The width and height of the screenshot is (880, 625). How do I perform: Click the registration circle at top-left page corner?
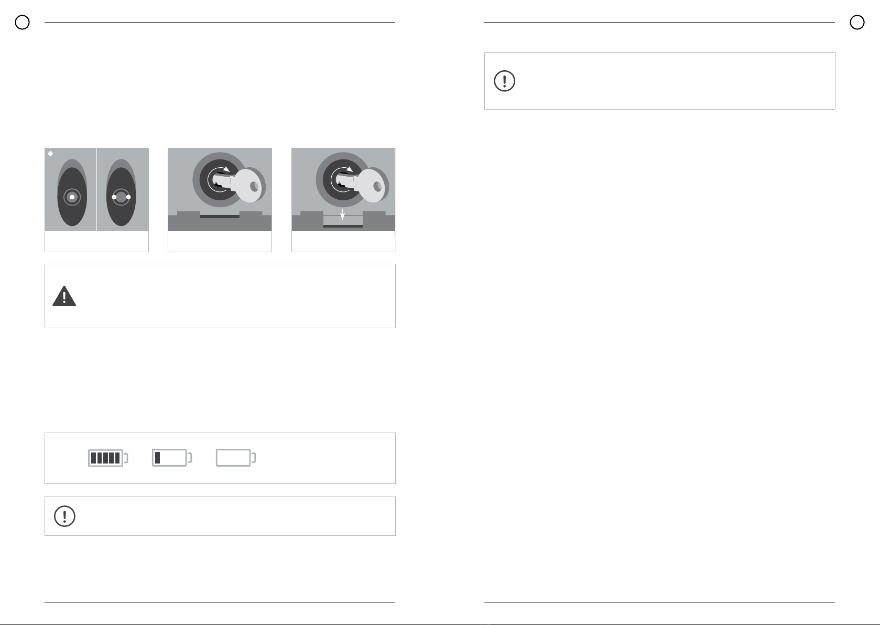point(23,23)
